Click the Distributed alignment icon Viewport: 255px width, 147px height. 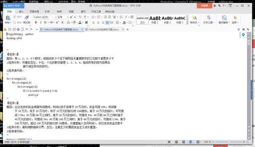(112, 22)
